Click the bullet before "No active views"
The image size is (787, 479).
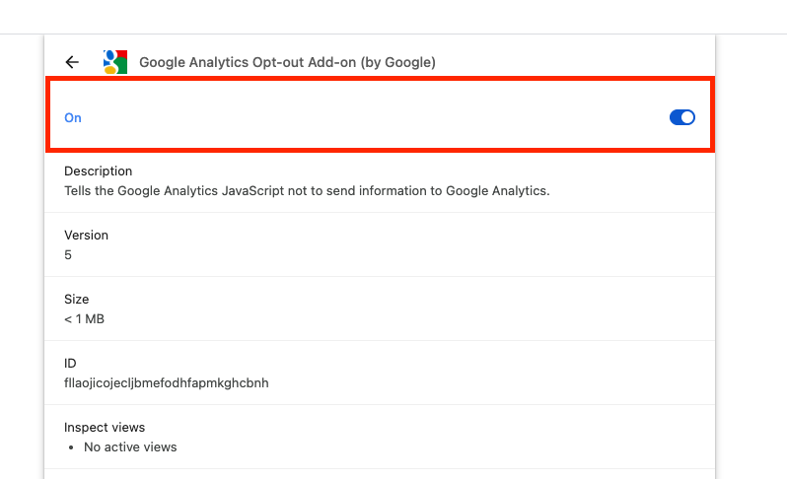point(71,447)
